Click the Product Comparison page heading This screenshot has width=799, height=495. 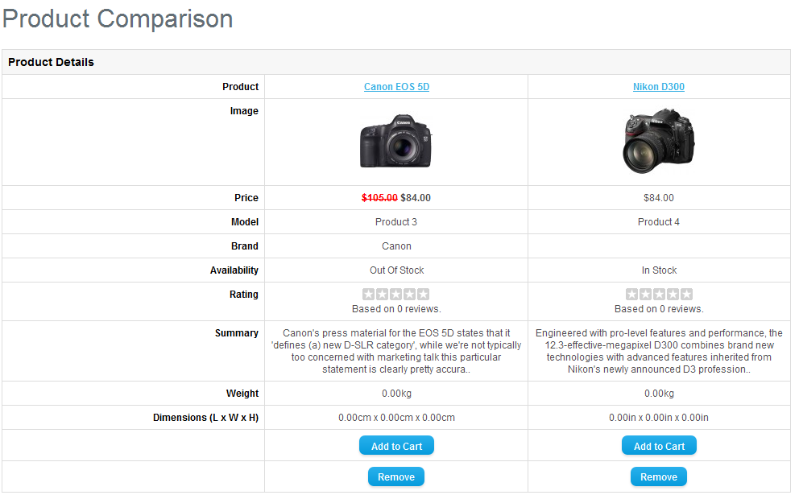coord(118,19)
